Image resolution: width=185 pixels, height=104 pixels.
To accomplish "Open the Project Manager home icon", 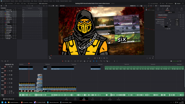I will 179,99.
